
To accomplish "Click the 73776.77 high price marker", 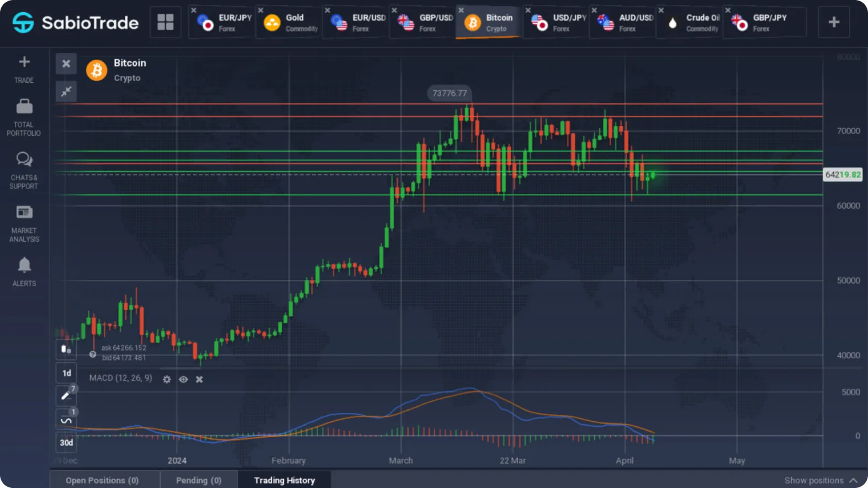I will coord(449,93).
